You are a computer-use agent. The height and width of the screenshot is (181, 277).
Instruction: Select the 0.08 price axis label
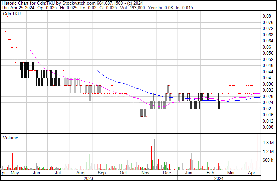click(x=266, y=16)
